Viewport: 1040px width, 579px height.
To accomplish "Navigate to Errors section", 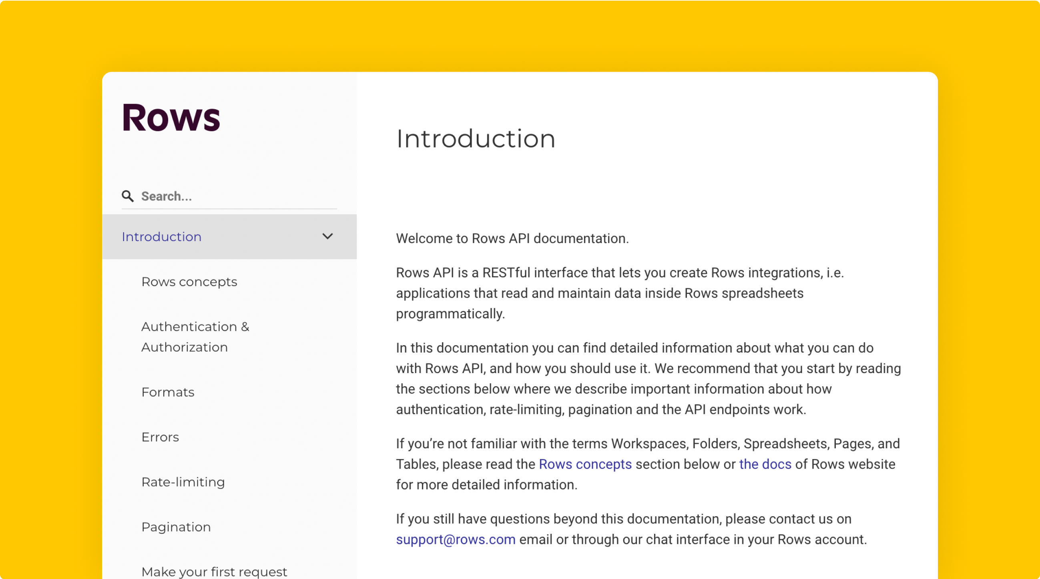I will coord(160,437).
